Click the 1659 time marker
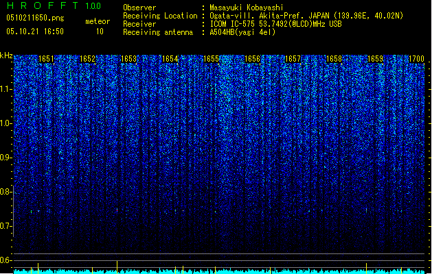 coord(376,59)
